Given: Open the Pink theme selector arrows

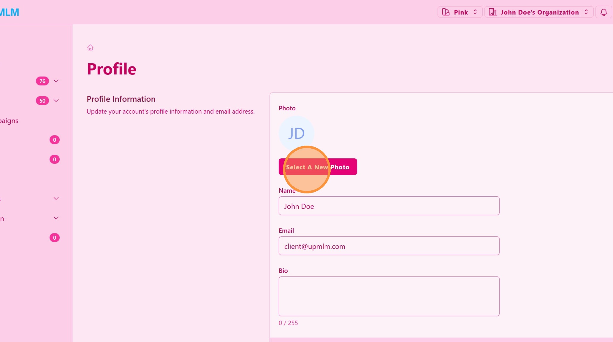Looking at the screenshot, I should pos(475,12).
